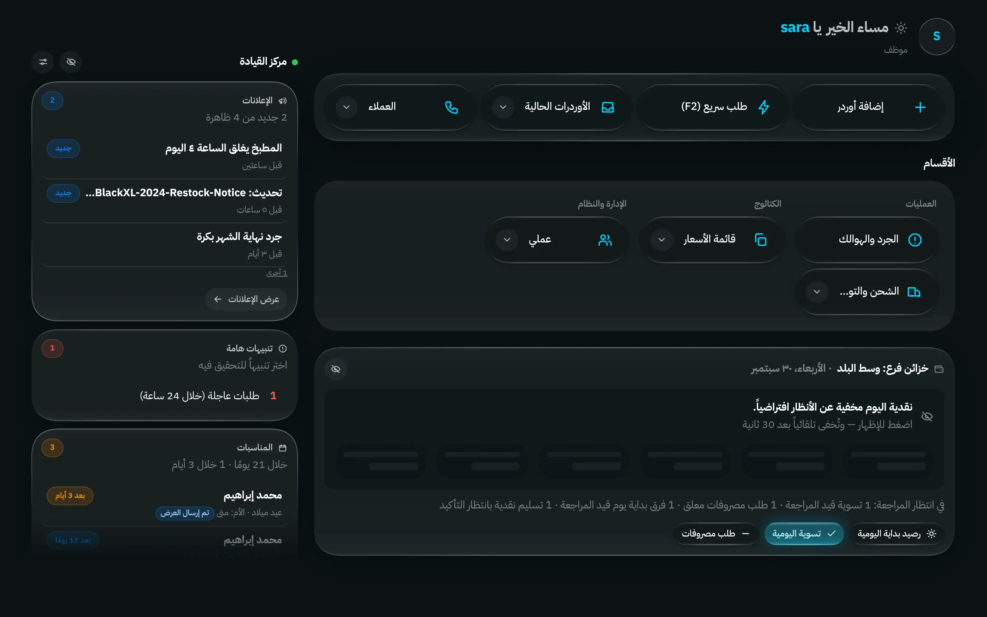987x617 pixels.
Task: Click the copy icon on قائمة الأسعار
Action: (x=761, y=240)
